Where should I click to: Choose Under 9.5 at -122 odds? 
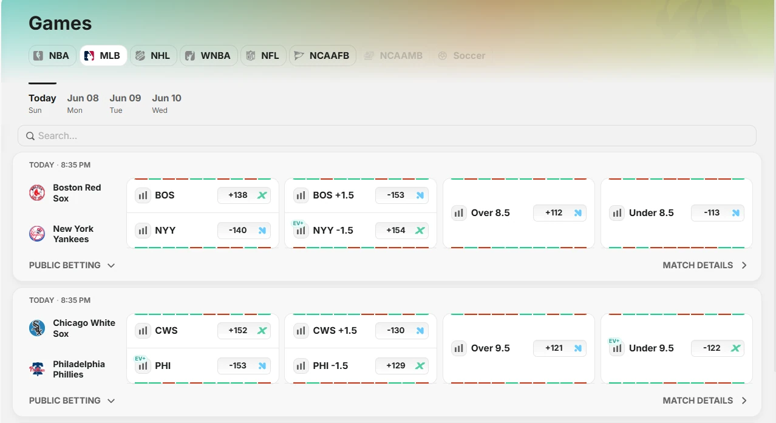click(x=718, y=348)
